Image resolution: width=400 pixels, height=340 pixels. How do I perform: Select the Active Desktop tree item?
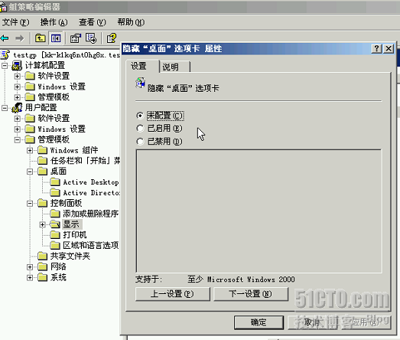point(91,182)
